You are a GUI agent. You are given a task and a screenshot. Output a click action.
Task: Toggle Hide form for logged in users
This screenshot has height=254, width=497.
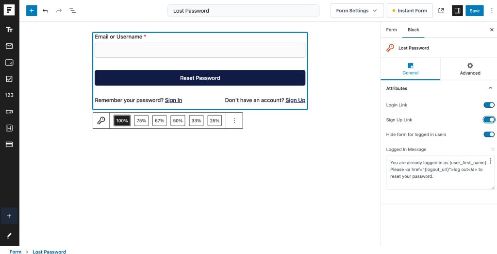click(x=489, y=135)
